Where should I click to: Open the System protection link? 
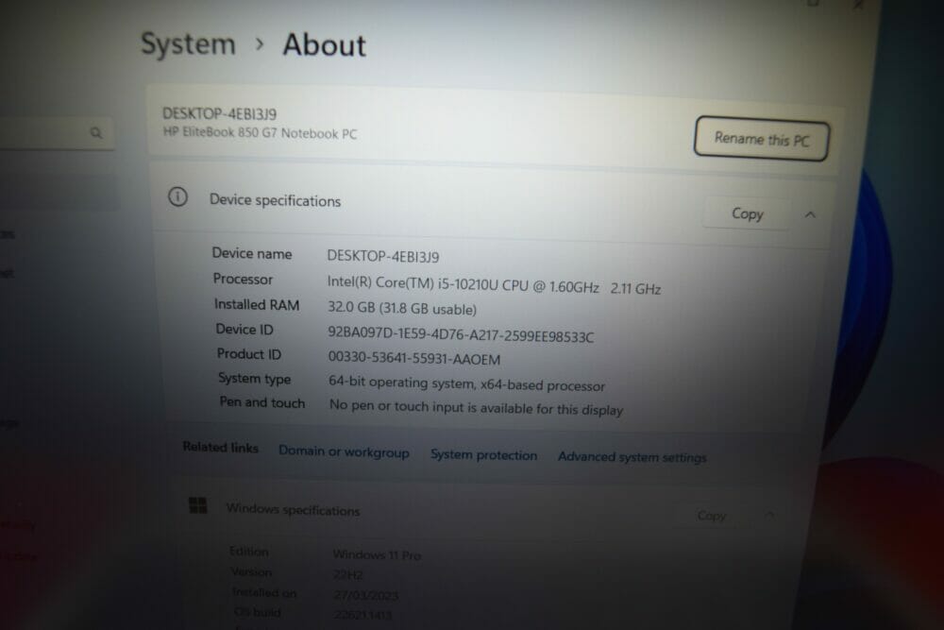coord(483,454)
